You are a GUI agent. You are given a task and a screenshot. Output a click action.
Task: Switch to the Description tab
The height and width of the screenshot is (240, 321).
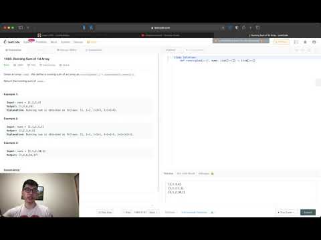tap(13, 50)
